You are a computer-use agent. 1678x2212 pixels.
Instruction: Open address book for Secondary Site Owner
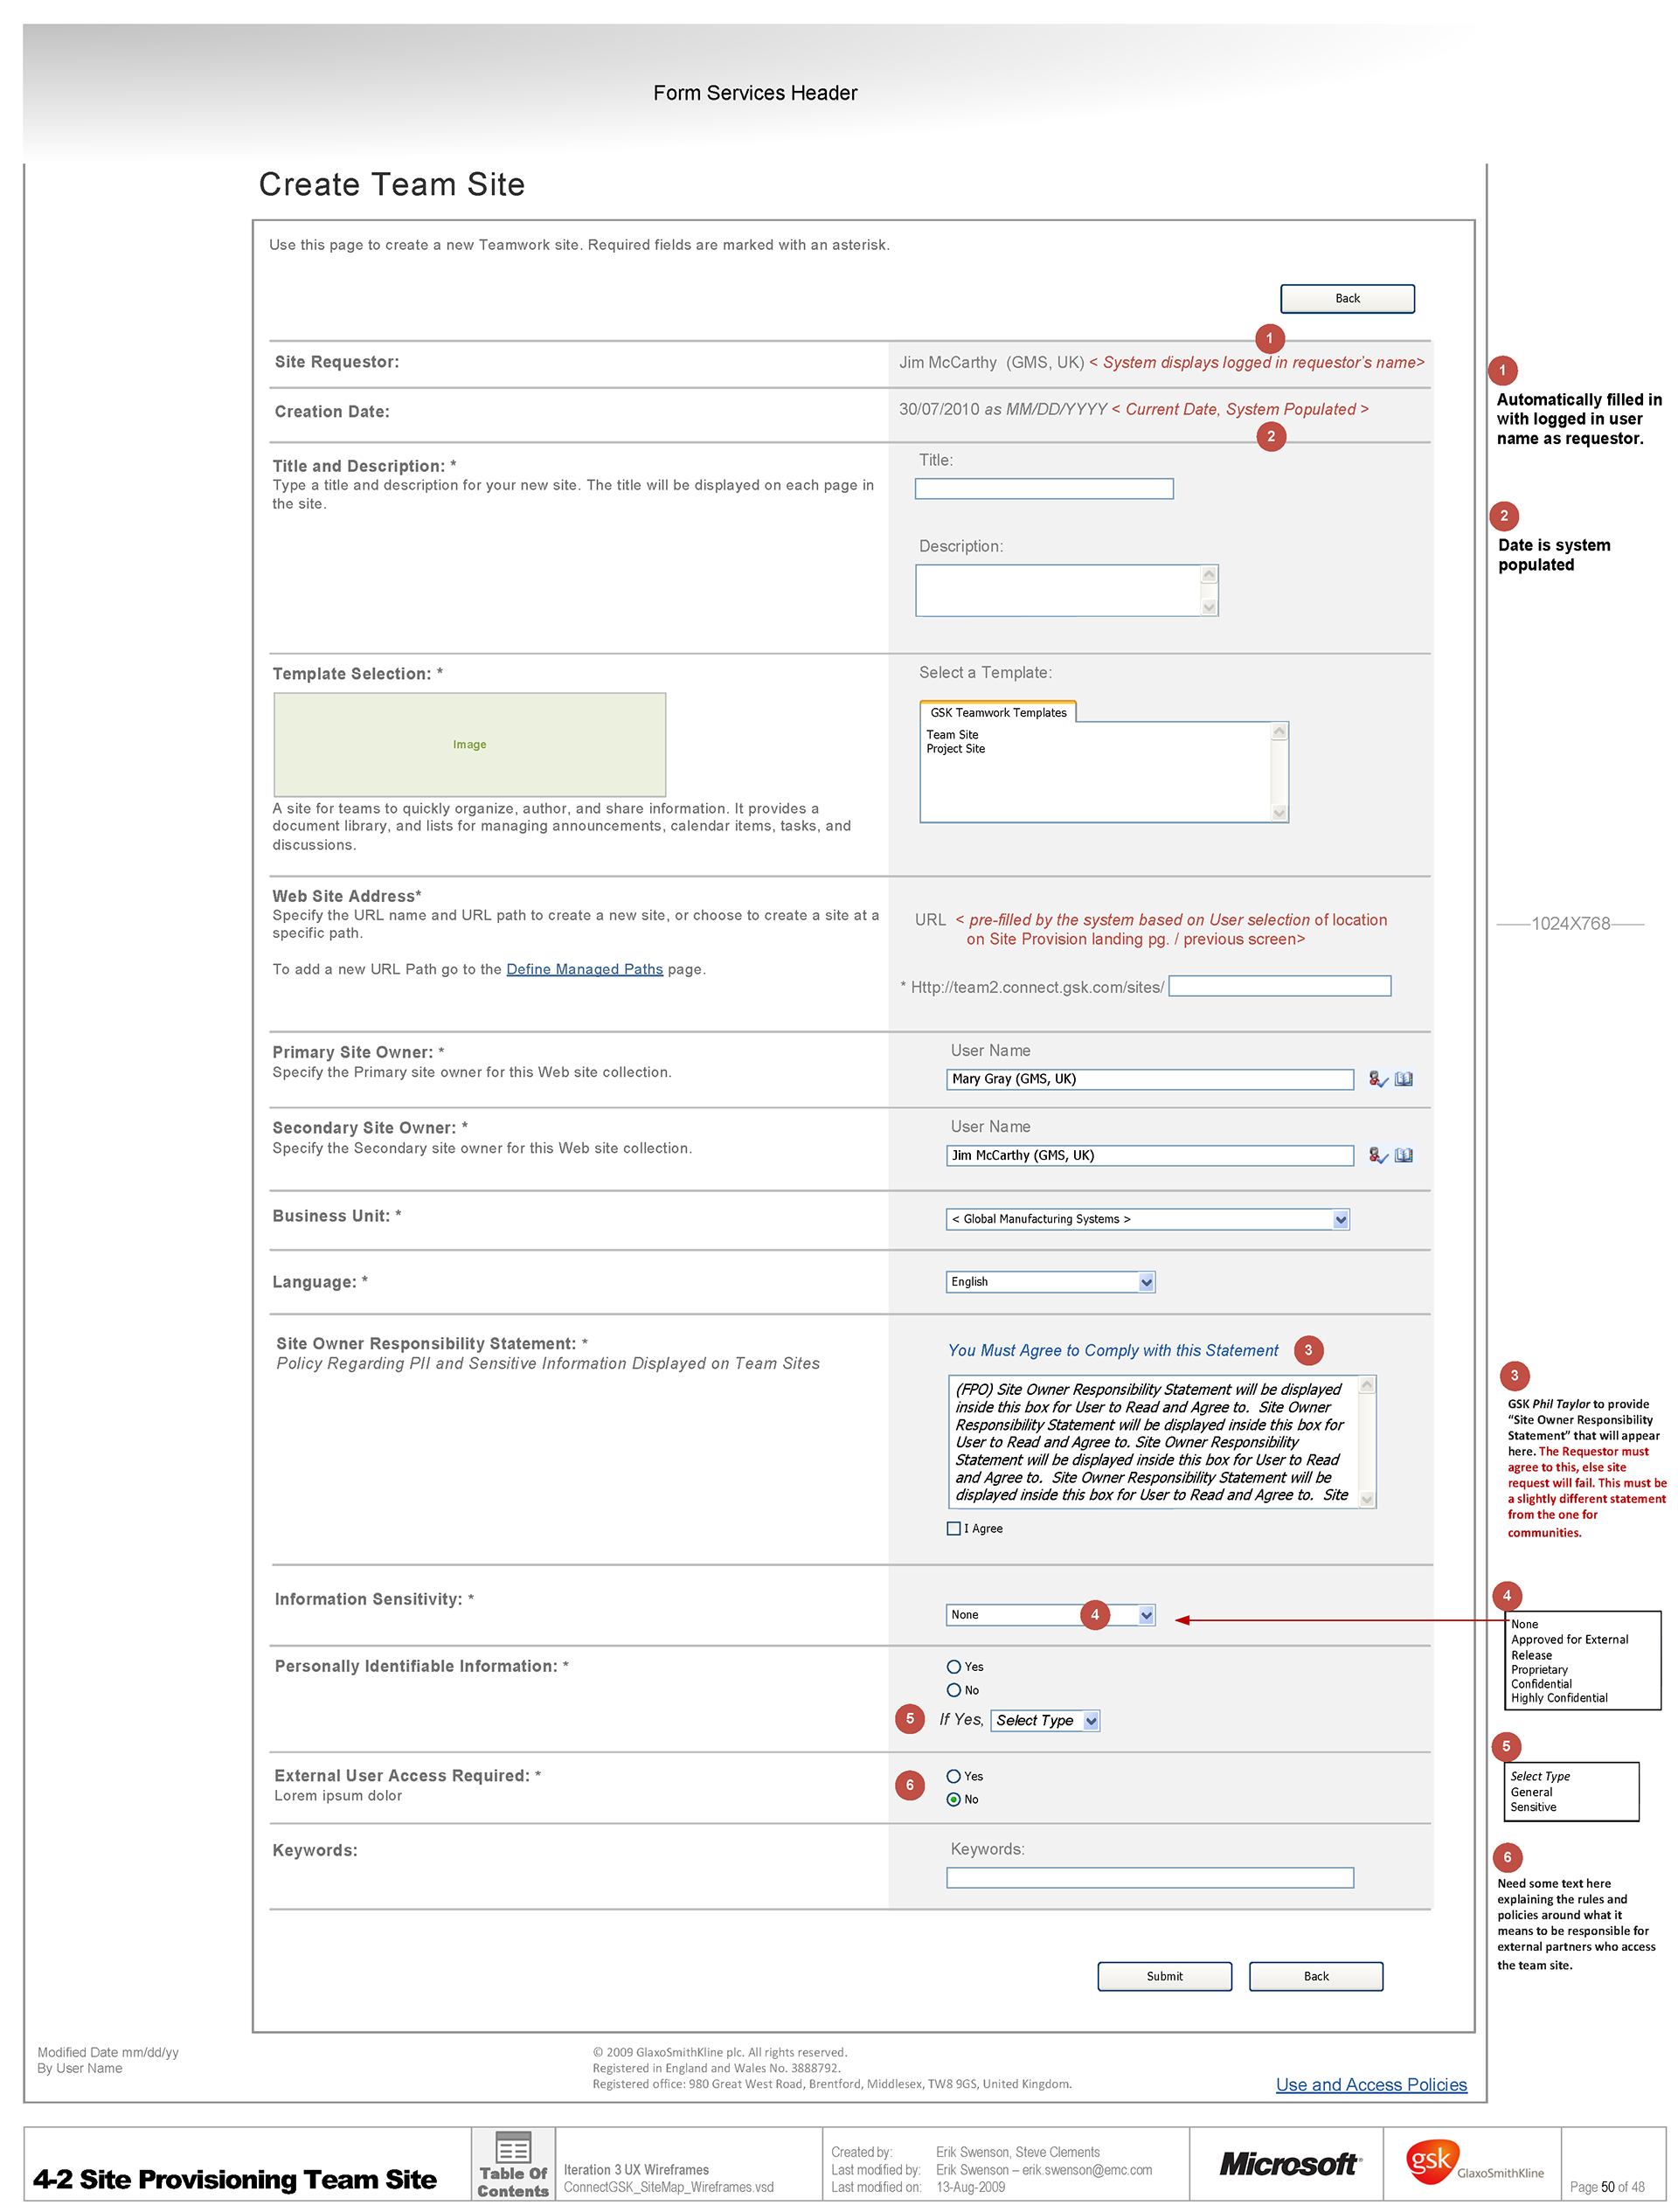[x=1404, y=1155]
